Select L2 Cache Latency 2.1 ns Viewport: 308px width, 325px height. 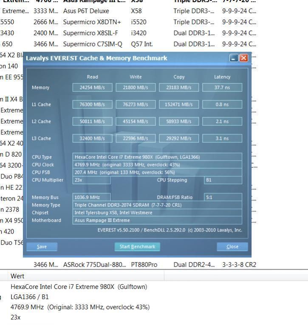222,122
